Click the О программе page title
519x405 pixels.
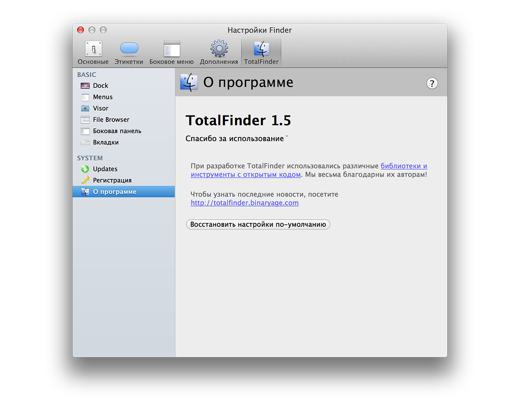click(248, 83)
